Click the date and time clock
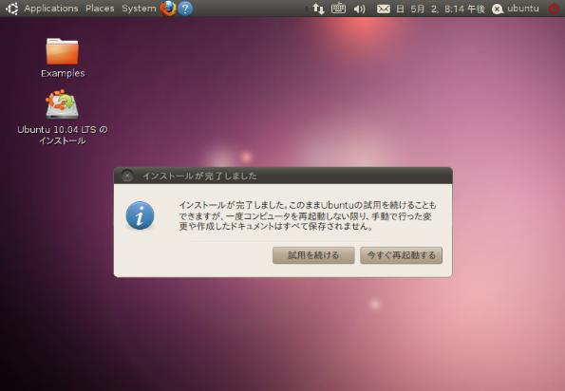This screenshot has width=565, height=391. tap(441, 9)
